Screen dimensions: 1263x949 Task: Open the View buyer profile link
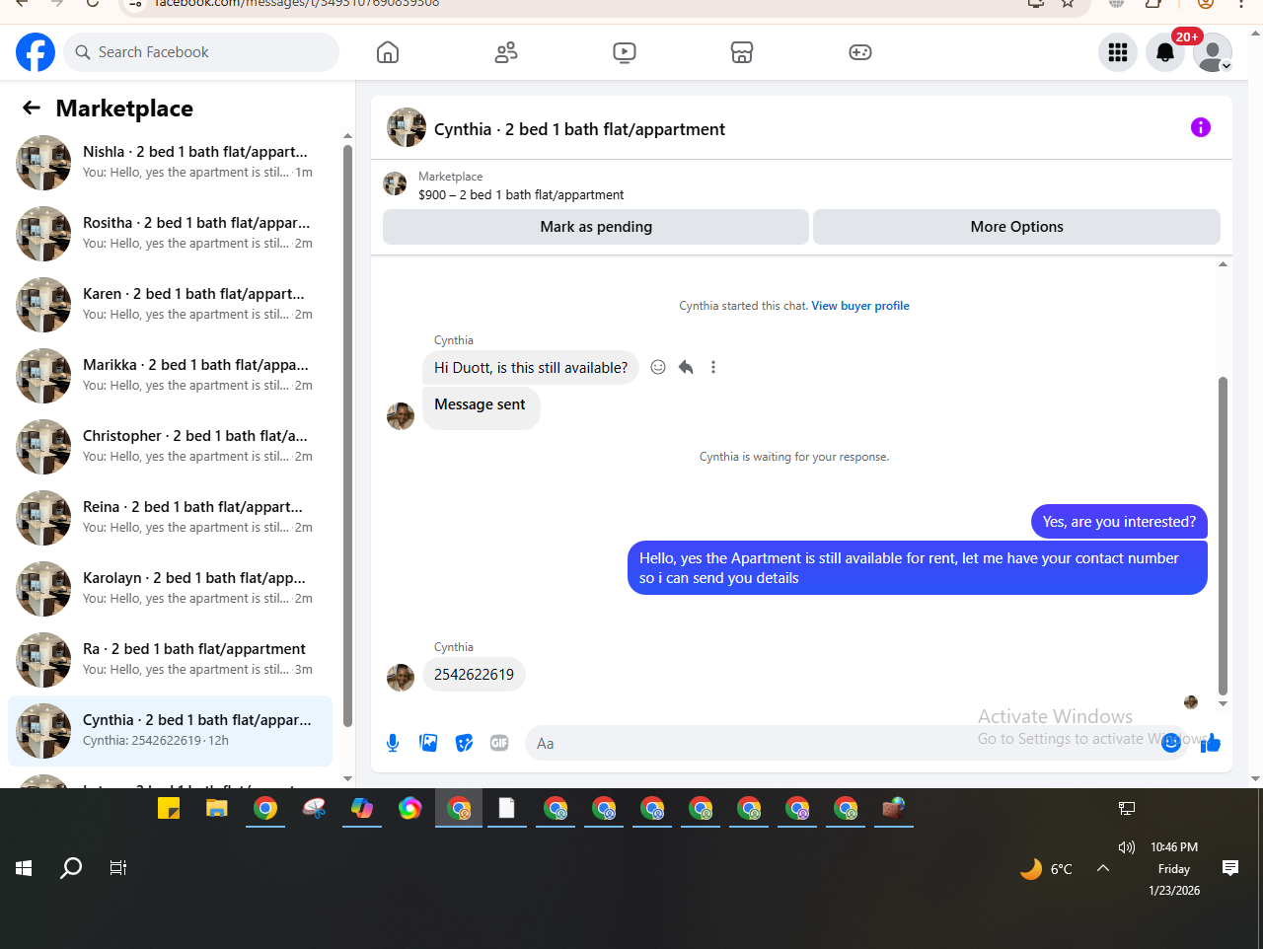[x=860, y=306]
